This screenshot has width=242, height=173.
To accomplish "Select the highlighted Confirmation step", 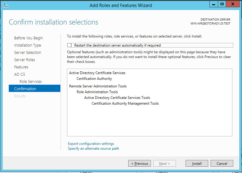I will point(25,89).
